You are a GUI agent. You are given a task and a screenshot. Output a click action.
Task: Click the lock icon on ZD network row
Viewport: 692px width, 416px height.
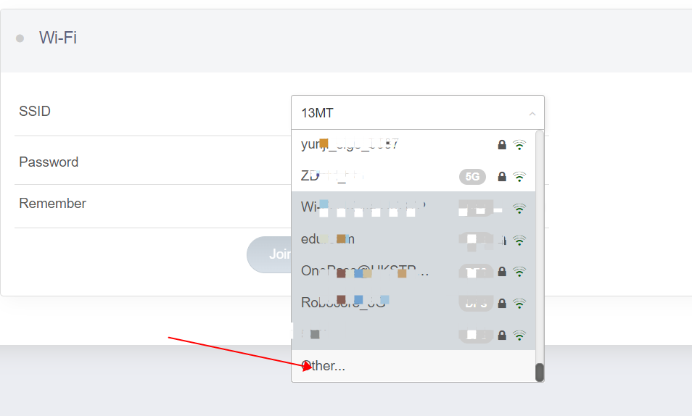click(502, 176)
